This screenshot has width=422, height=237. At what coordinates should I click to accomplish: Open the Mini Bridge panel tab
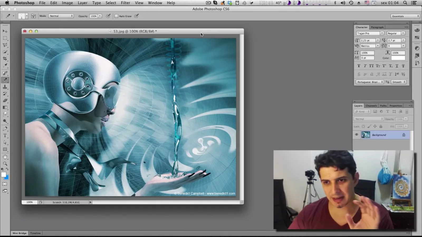coord(20,233)
